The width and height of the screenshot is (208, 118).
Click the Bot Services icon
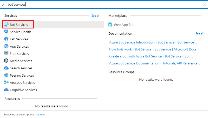(x=6, y=25)
